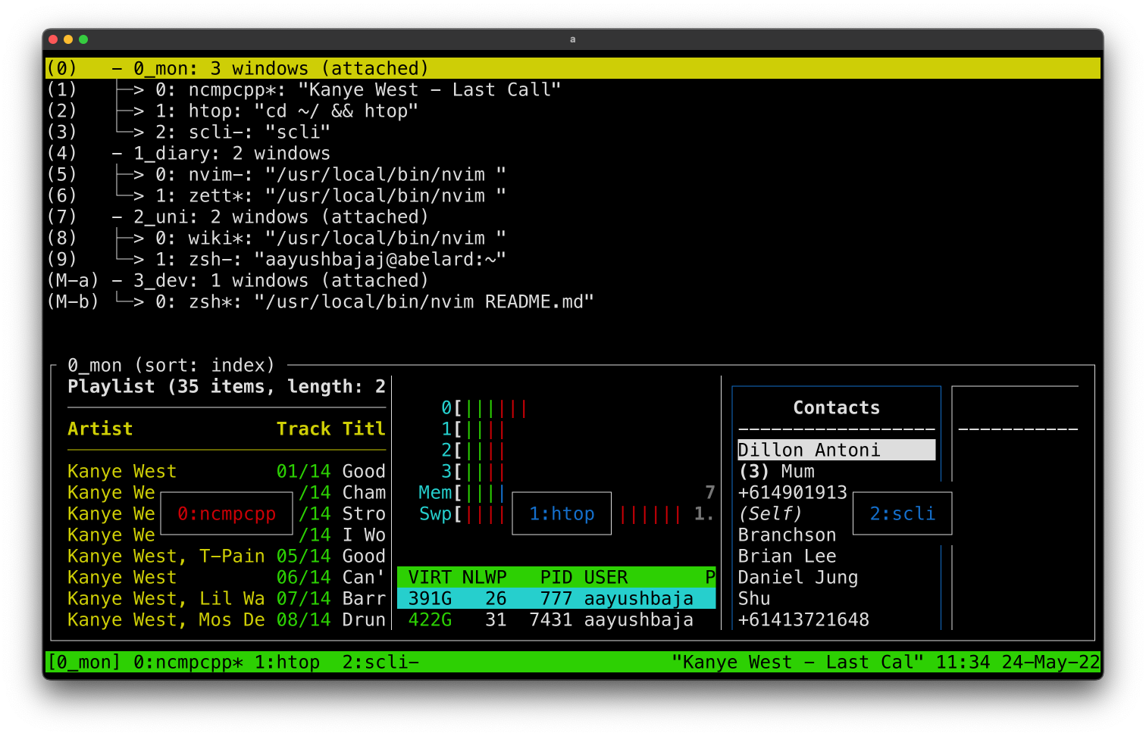1146x736 pixels.
Task: Select the 0:ncmpcpp pane label
Action: click(x=226, y=513)
